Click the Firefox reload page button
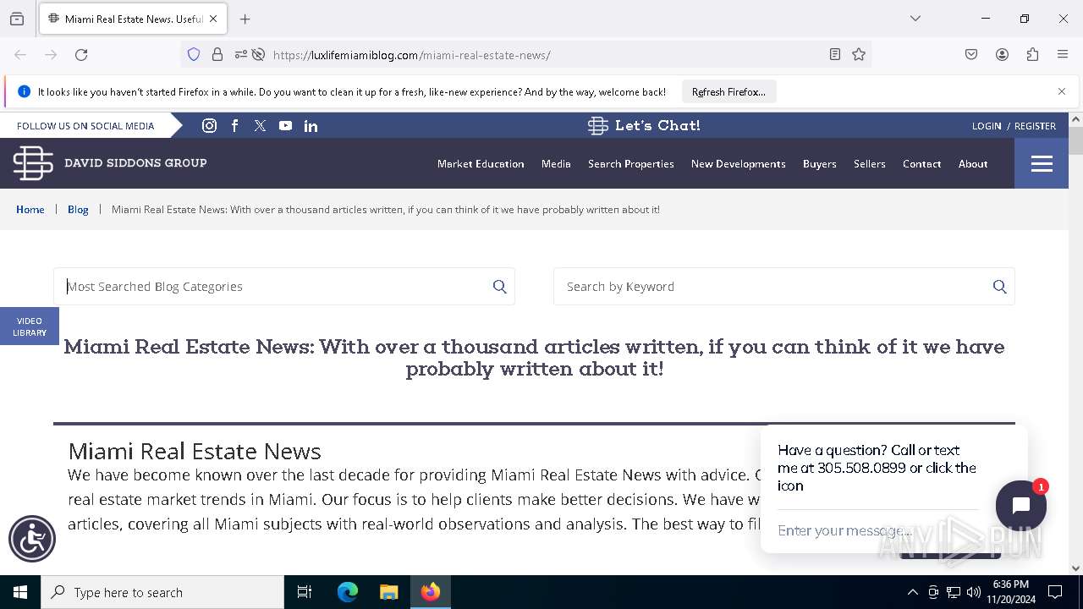1083x609 pixels. (81, 55)
